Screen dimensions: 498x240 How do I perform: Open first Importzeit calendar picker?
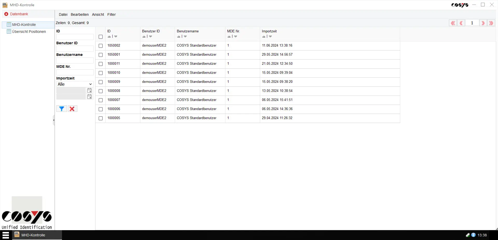pos(89,90)
